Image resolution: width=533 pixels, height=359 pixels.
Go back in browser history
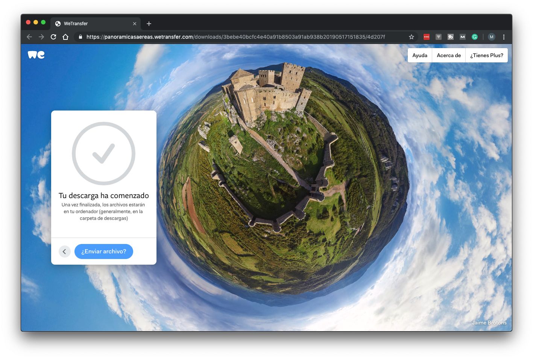click(29, 37)
